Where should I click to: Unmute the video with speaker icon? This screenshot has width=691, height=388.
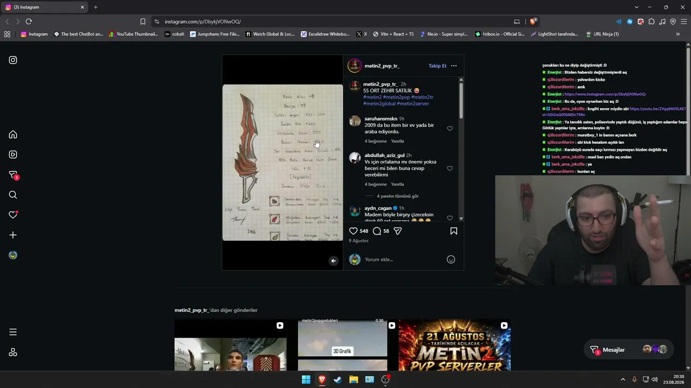pyautogui.click(x=334, y=261)
